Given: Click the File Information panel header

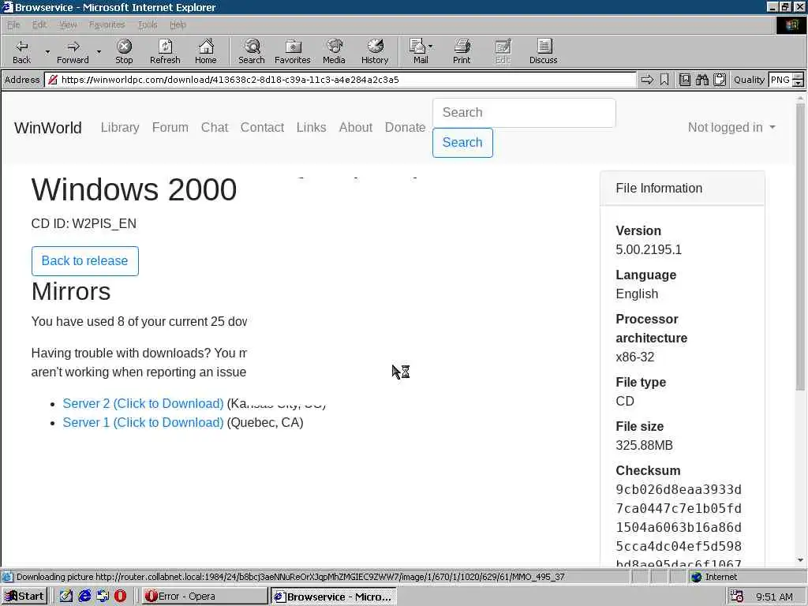Looking at the screenshot, I should pos(683,188).
